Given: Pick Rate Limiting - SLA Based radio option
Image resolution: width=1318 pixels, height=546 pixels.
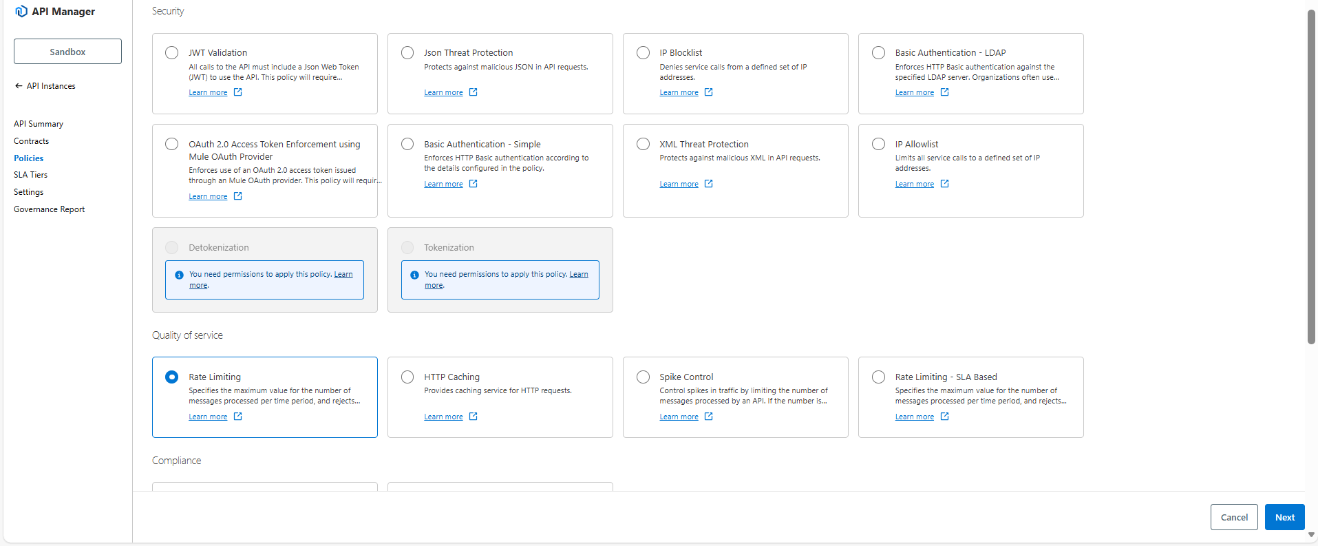Looking at the screenshot, I should point(878,377).
